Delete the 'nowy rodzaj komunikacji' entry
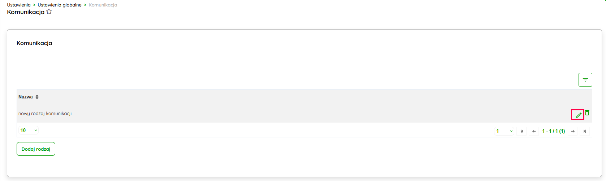606x181 pixels. [x=587, y=113]
